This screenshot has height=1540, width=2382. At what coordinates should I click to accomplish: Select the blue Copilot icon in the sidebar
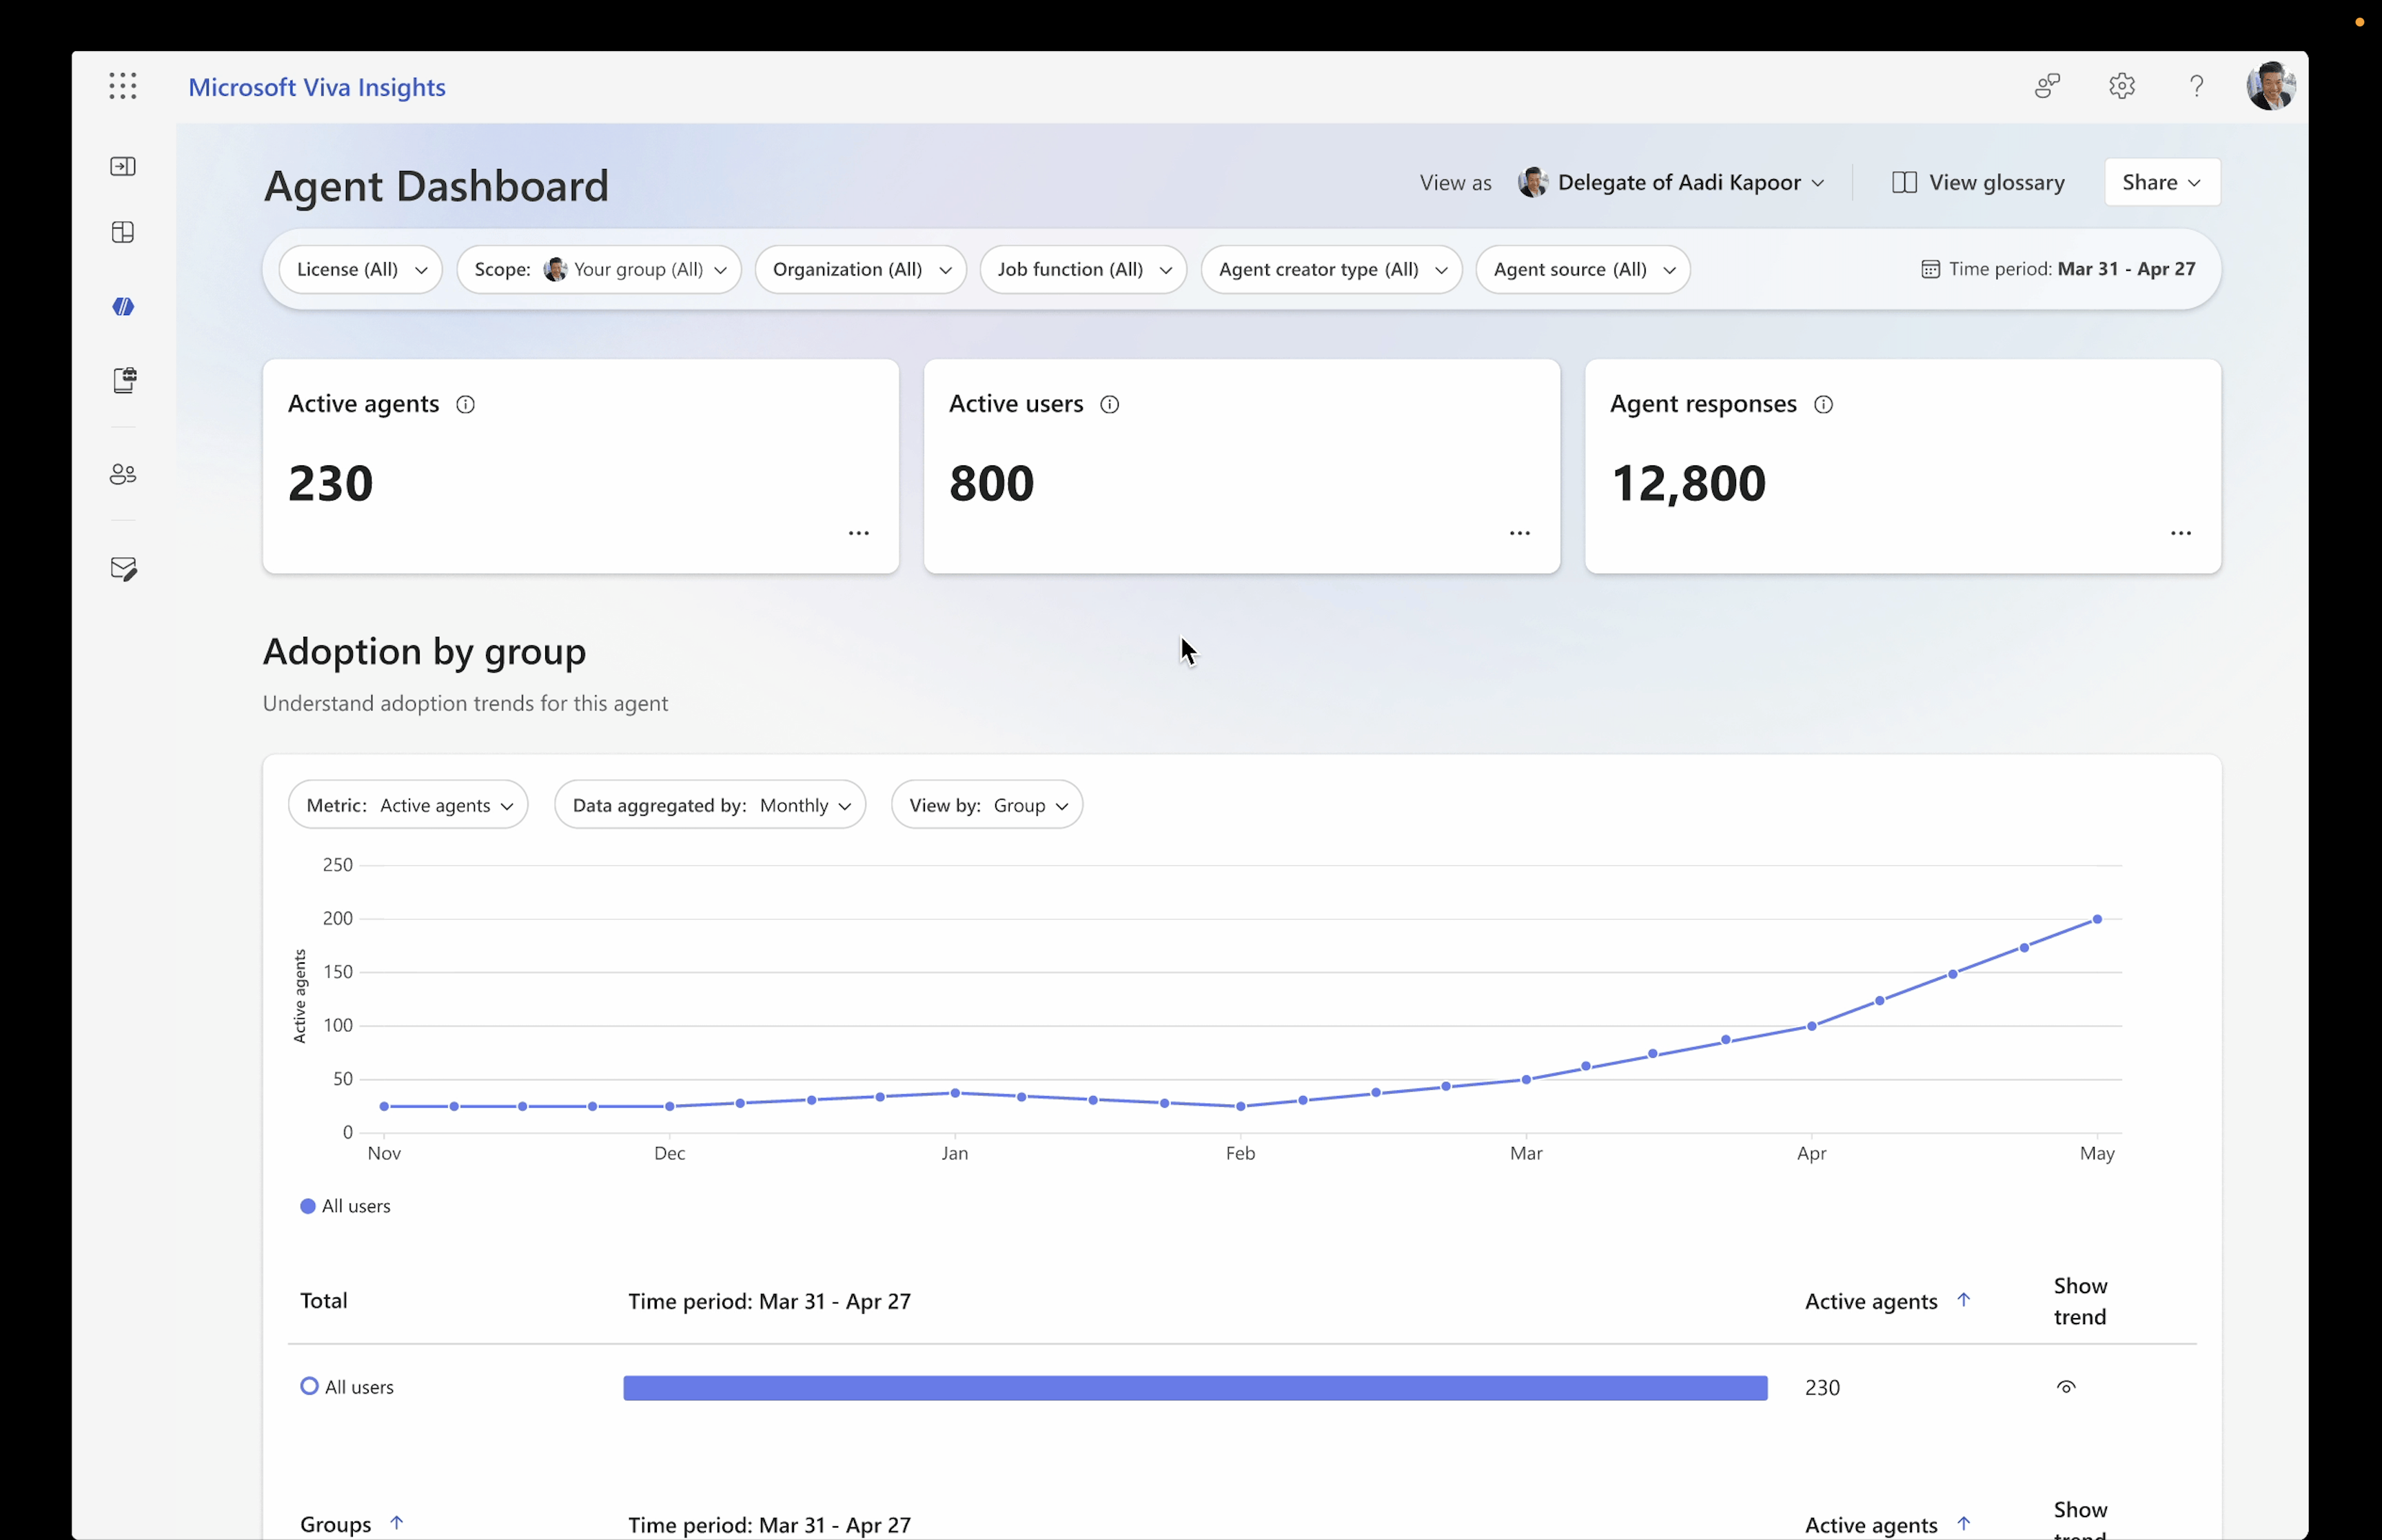[x=123, y=306]
